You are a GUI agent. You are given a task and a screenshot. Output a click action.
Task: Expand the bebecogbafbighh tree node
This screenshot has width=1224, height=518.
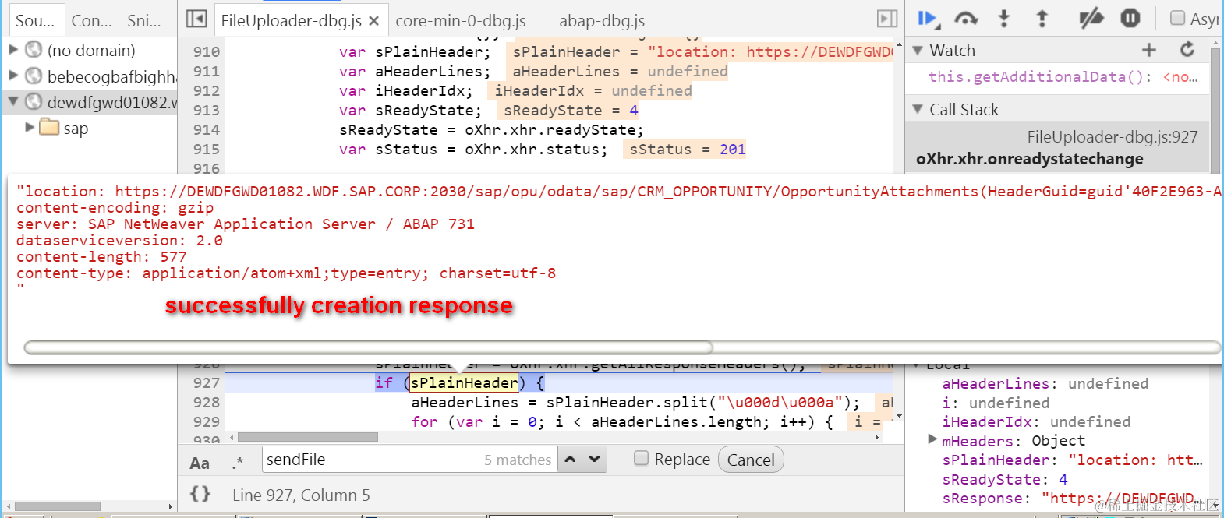click(13, 76)
